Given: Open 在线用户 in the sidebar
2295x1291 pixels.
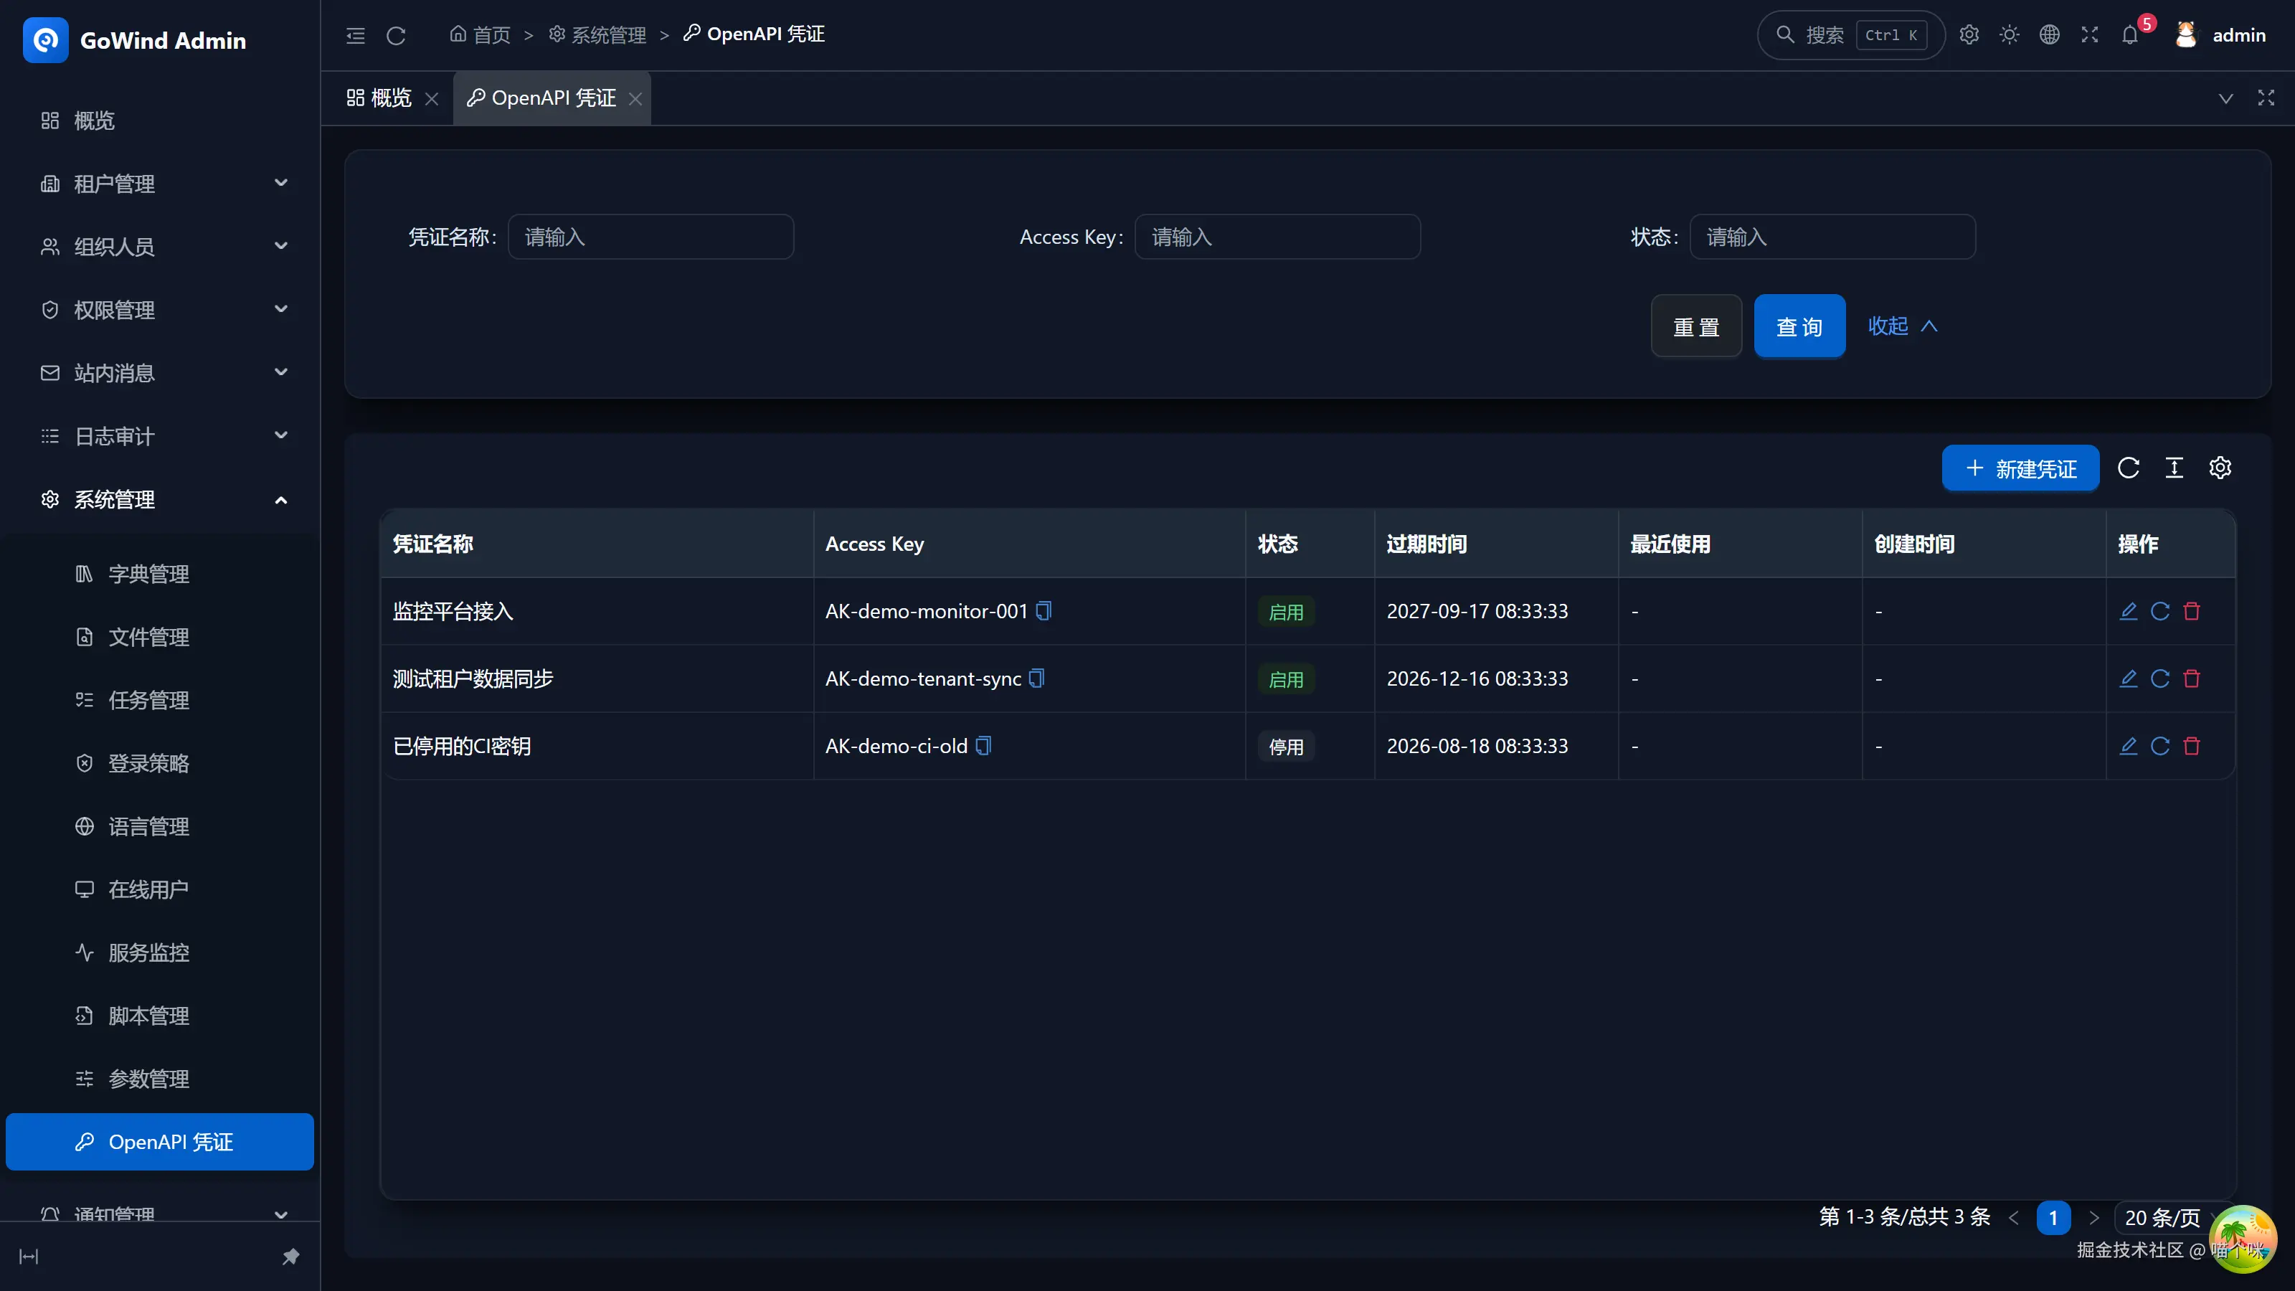Looking at the screenshot, I should (x=161, y=889).
